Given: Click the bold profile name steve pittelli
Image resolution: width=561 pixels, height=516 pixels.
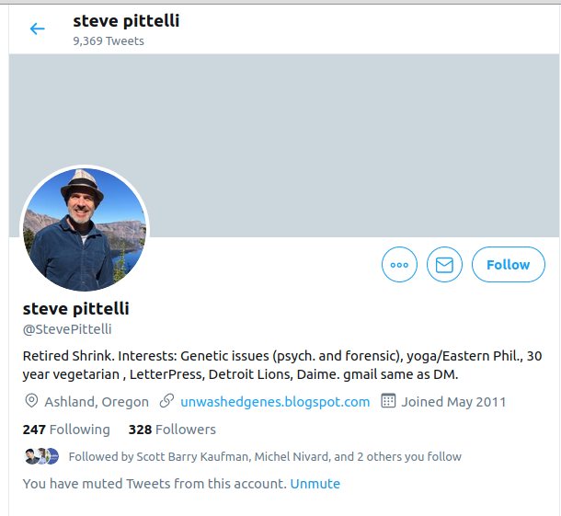Looking at the screenshot, I should coord(75,308).
